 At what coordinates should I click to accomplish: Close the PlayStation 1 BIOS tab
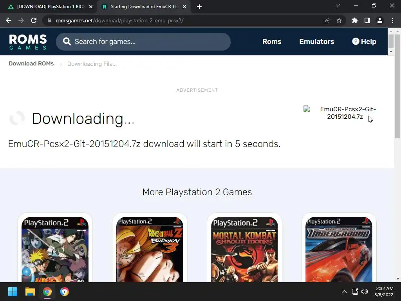point(91,7)
